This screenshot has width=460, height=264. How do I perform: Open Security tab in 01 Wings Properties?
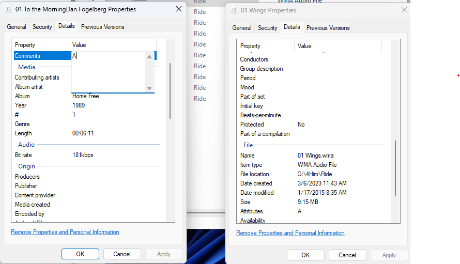(x=267, y=28)
